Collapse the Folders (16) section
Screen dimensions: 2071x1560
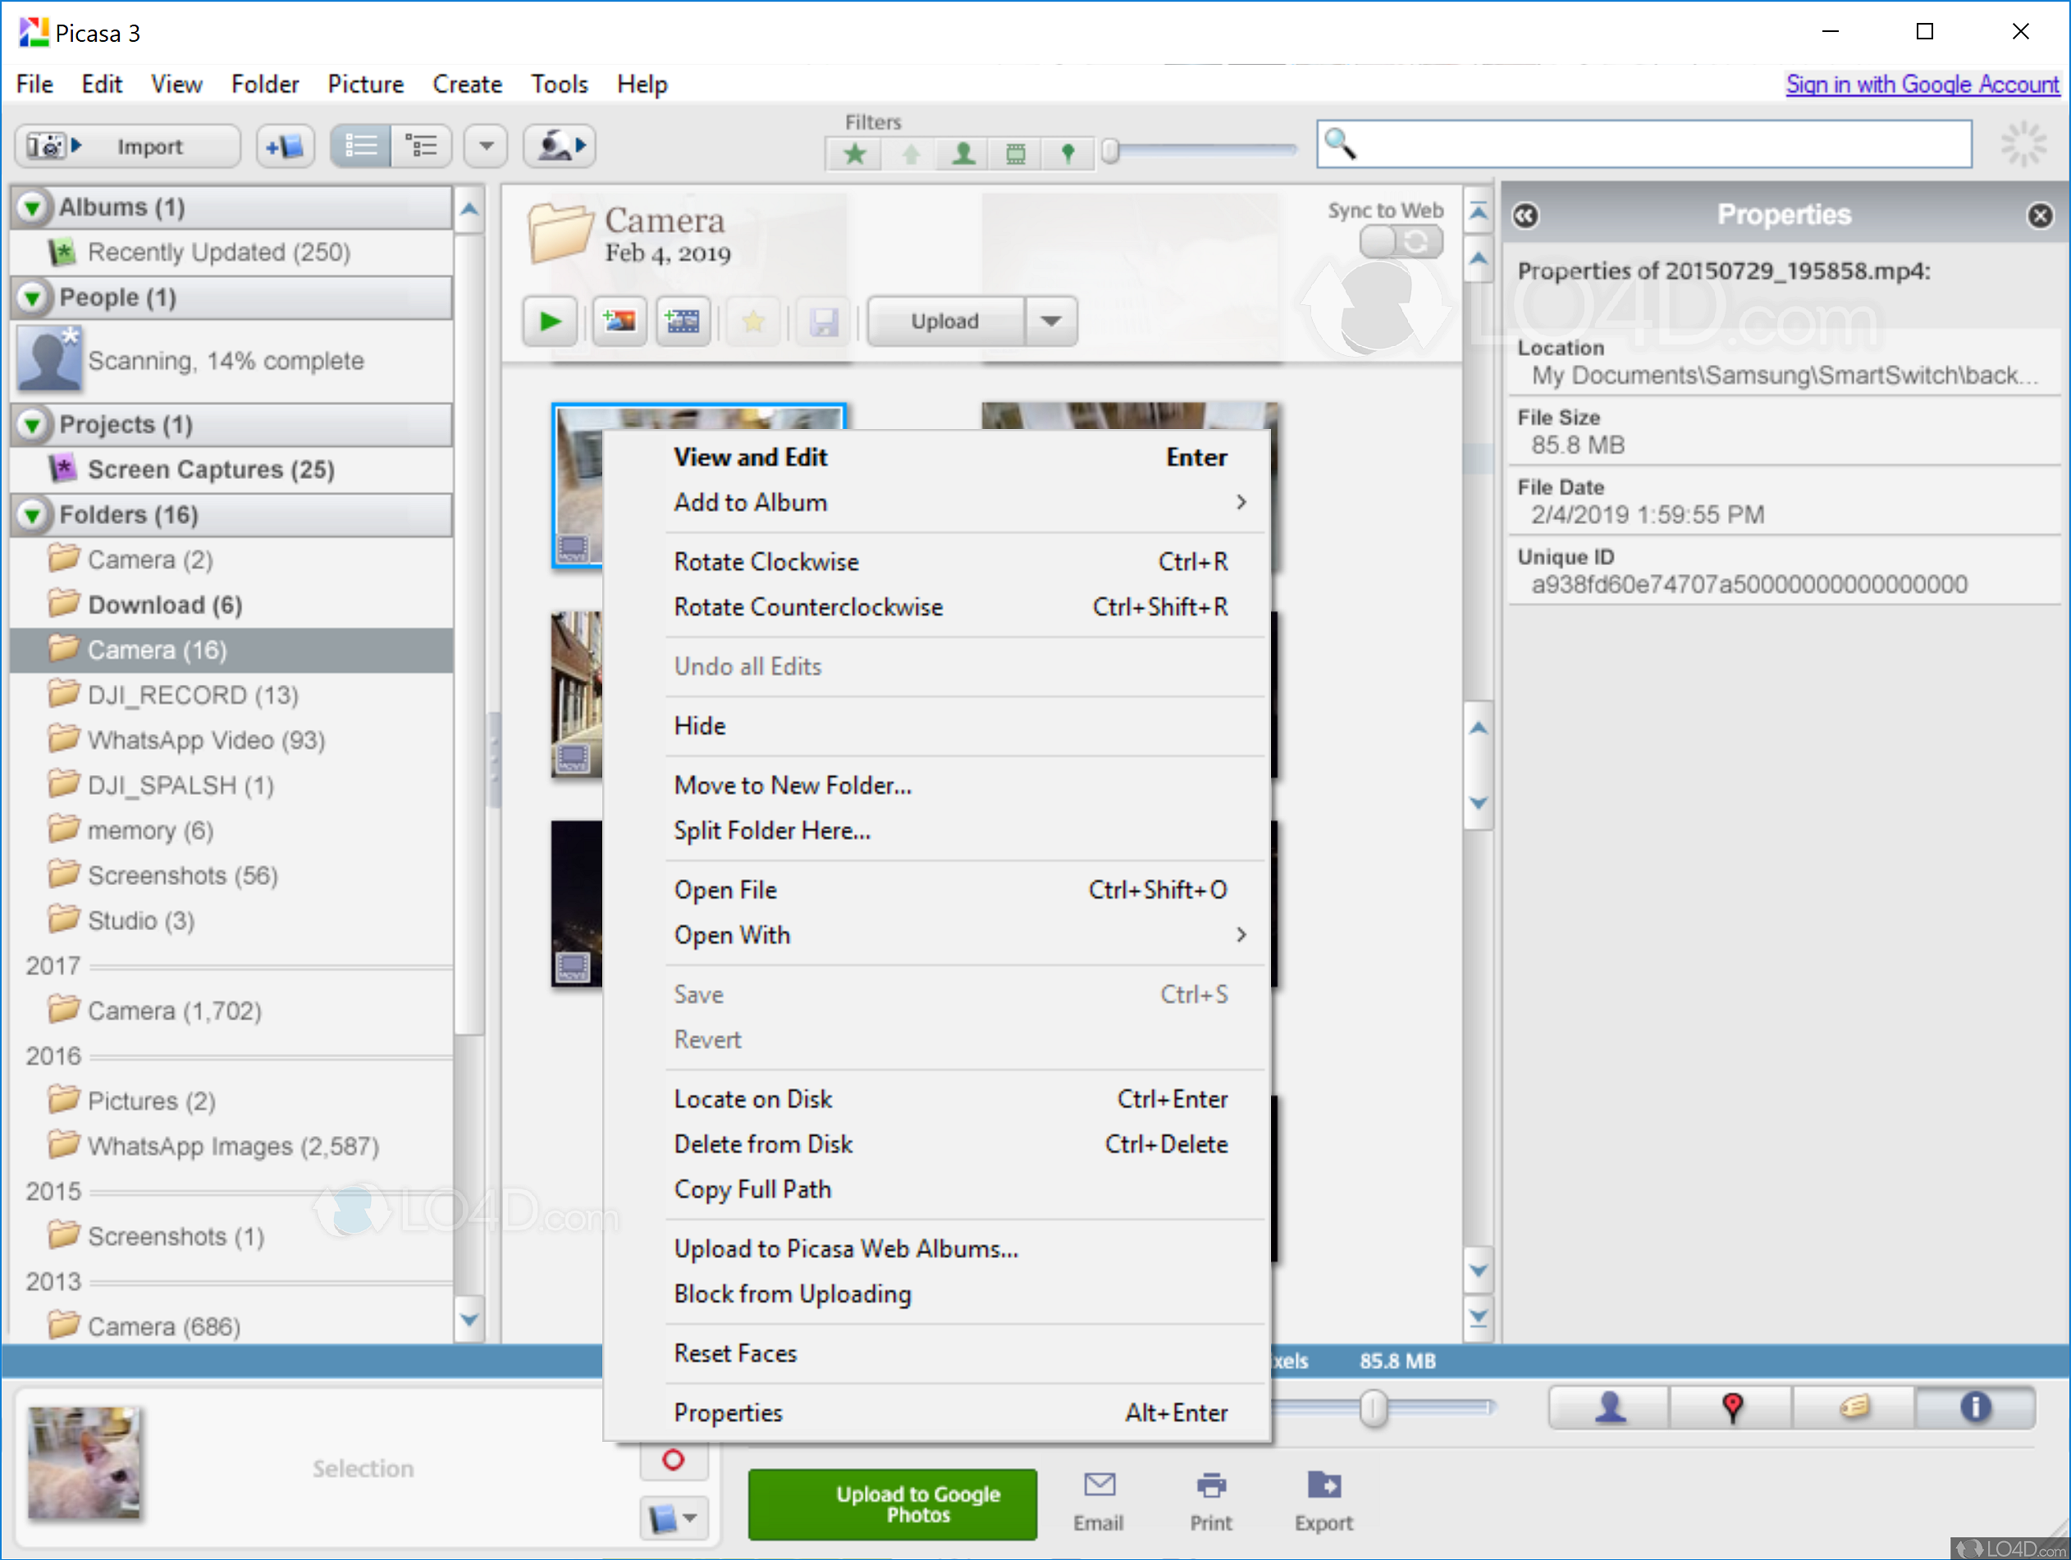click(33, 515)
